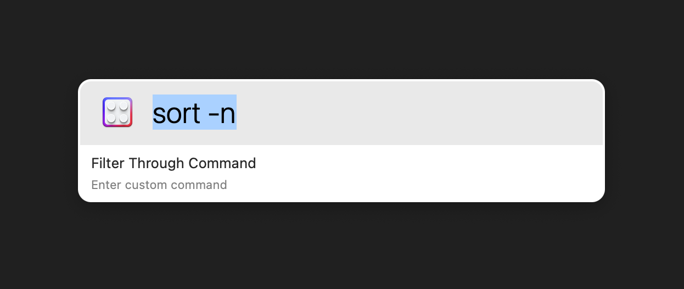Viewport: 684px width, 289px height.
Task: Click the top-left white dot inside the app icon
Action: 111,106
